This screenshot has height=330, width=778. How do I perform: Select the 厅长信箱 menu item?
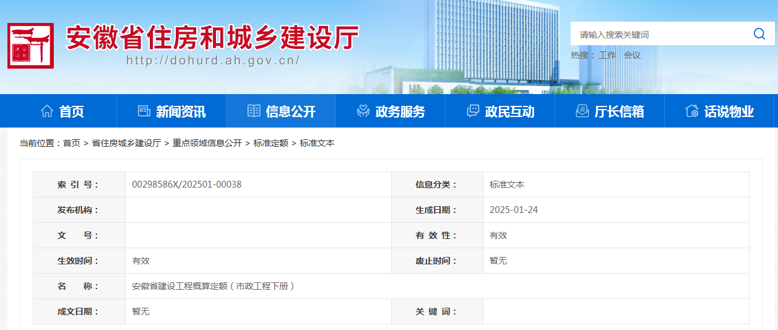point(619,111)
